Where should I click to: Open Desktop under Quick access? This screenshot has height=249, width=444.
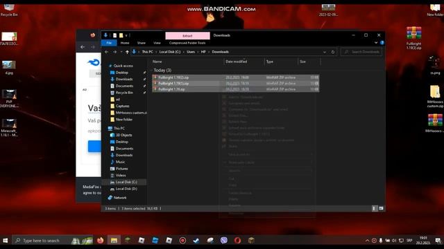click(x=122, y=73)
